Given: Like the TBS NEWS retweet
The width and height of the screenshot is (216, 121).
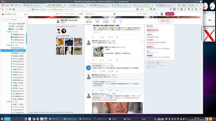Looking at the screenshot, I should pos(109,71).
